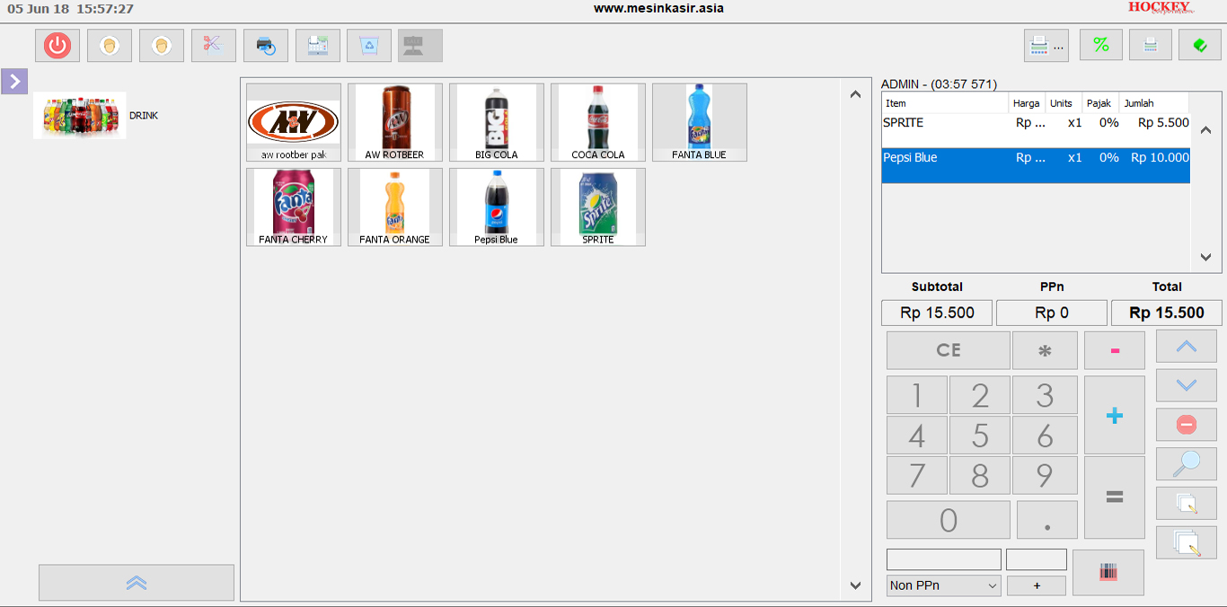Click product panel scroll down arrow
The height and width of the screenshot is (607, 1227).
coord(855,585)
